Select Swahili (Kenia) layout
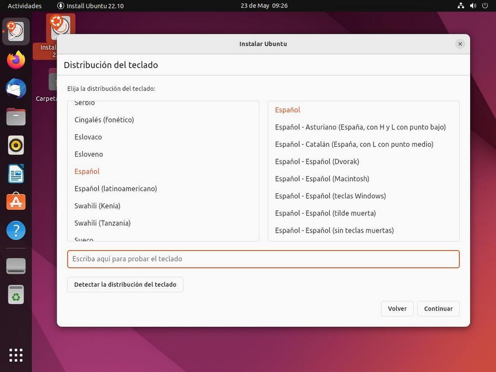The width and height of the screenshot is (496, 372). point(163,206)
